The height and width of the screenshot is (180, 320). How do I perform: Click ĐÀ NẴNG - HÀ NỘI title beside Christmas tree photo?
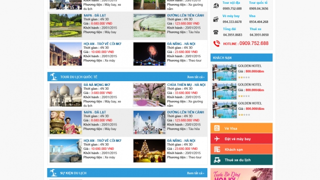tap(181, 141)
